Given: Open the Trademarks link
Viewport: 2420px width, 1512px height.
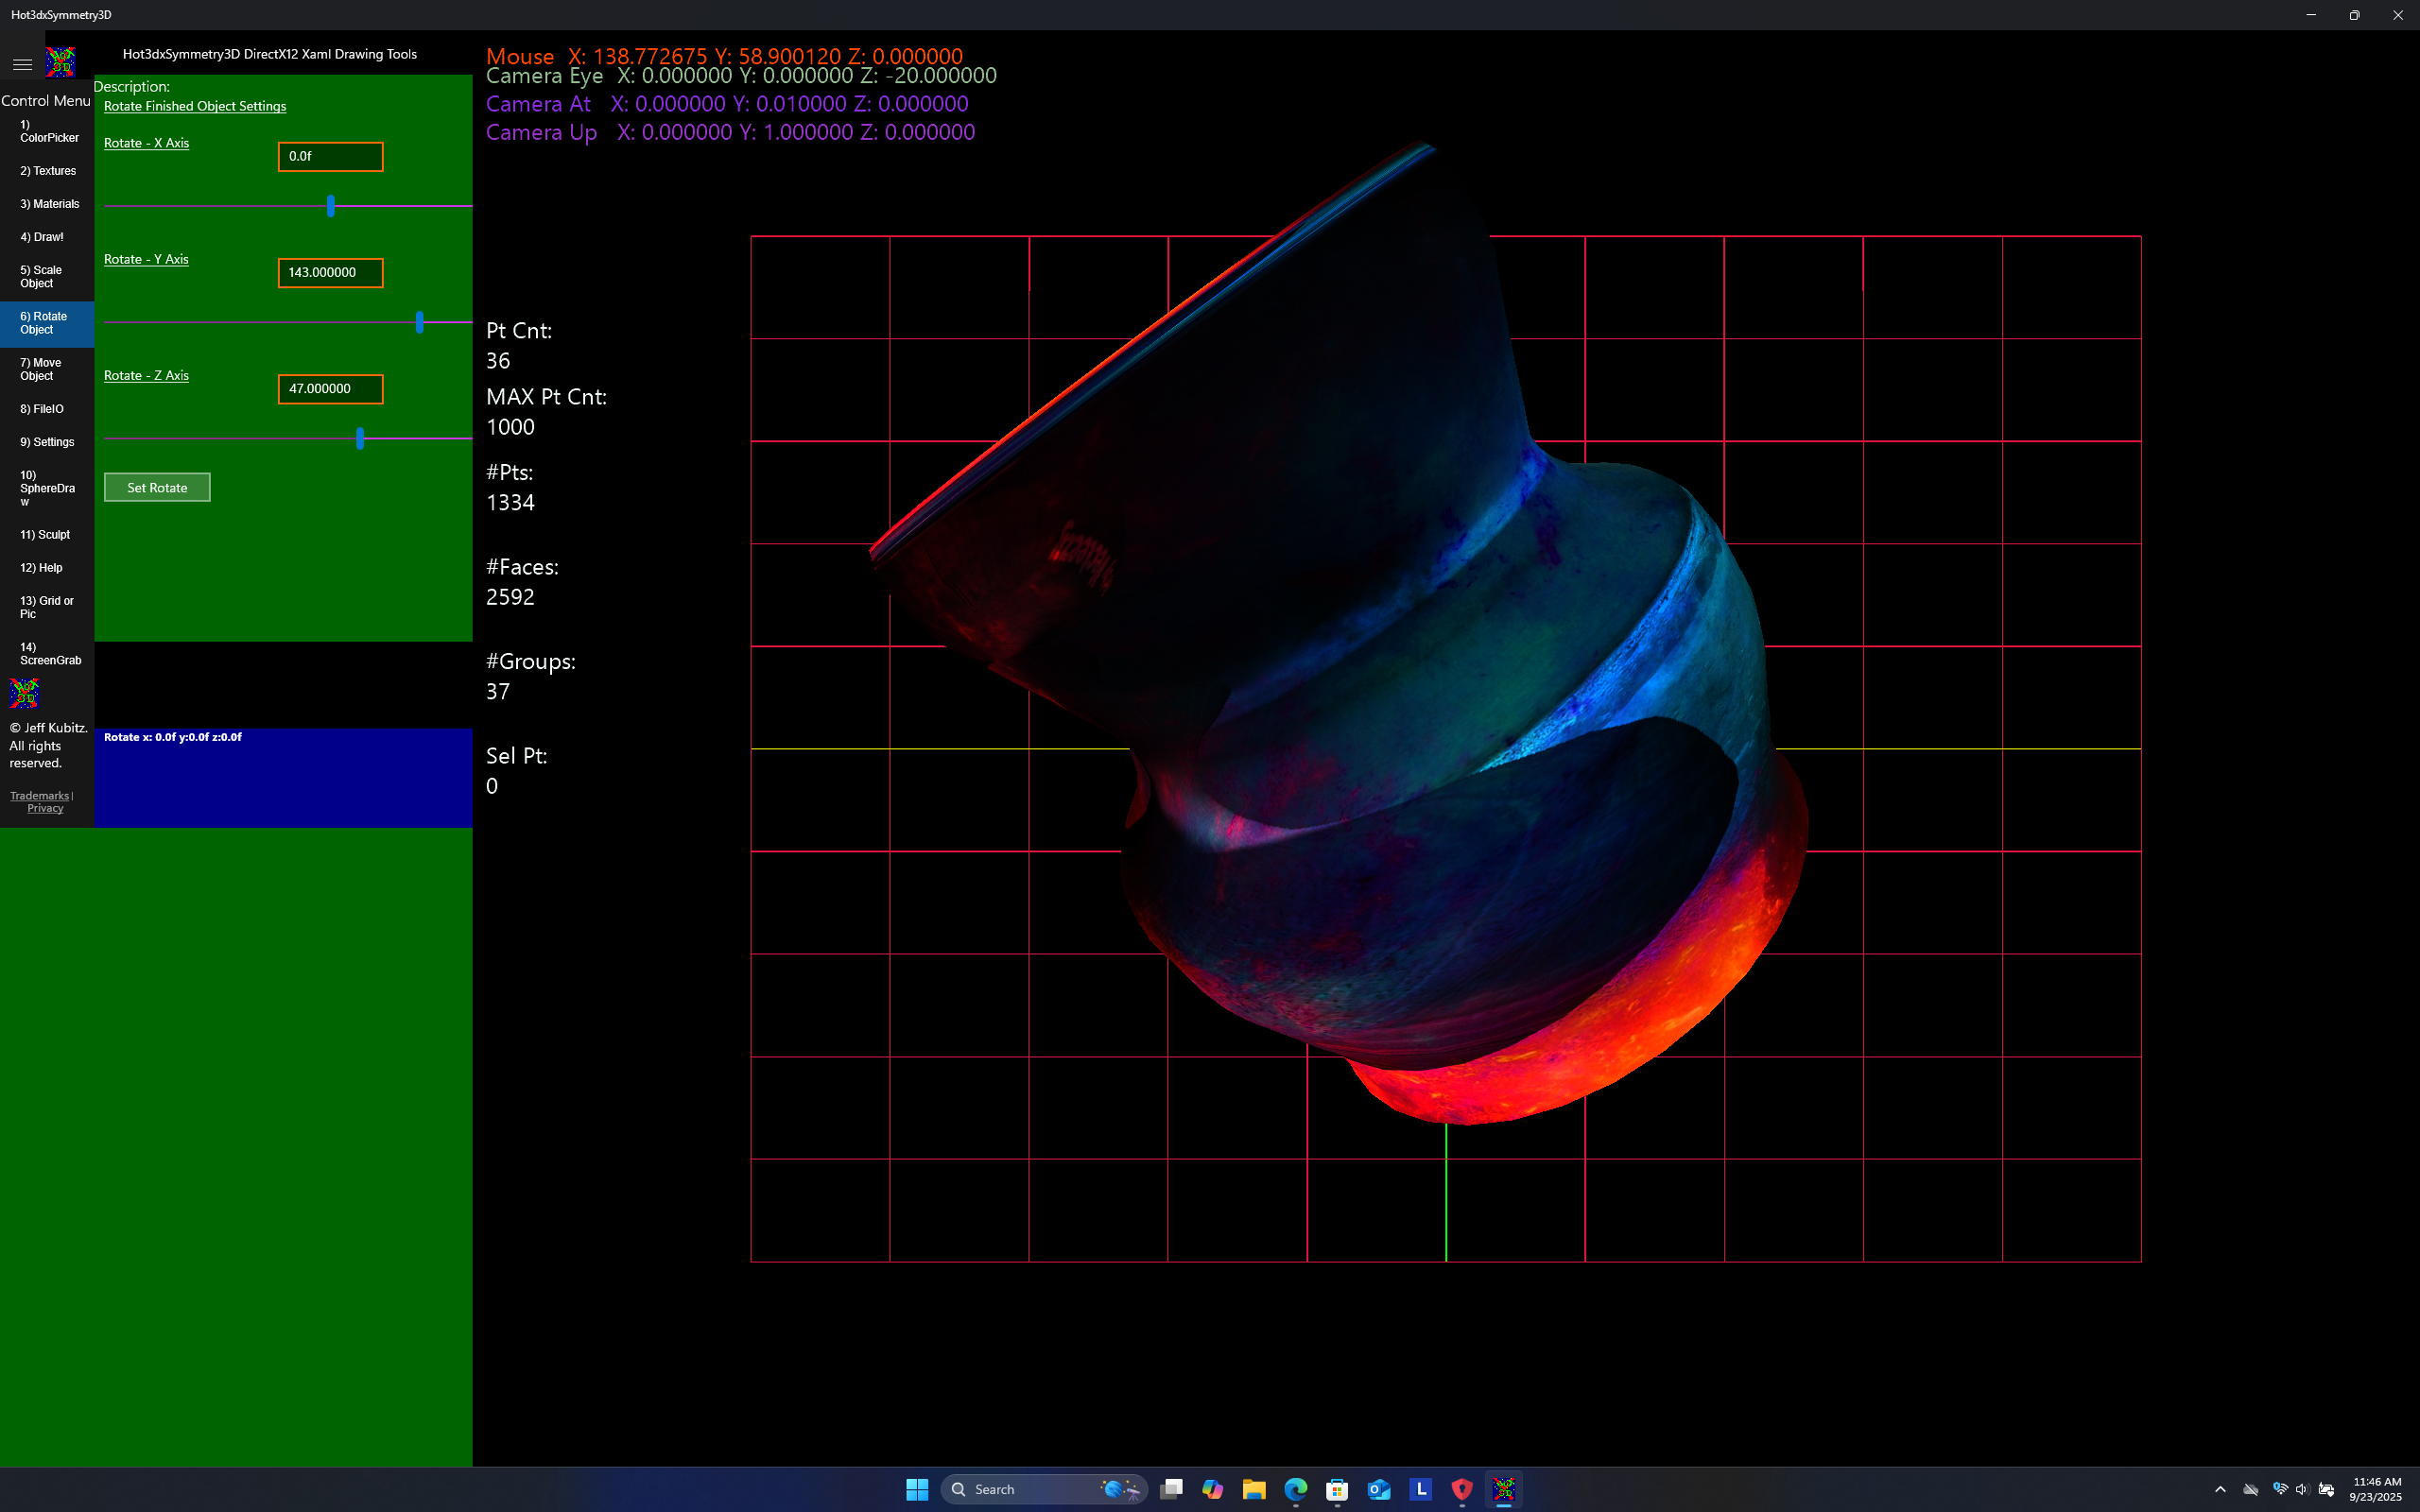Looking at the screenshot, I should tap(39, 795).
